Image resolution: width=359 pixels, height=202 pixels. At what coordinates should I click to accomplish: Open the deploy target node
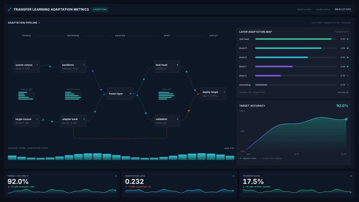tap(213, 94)
